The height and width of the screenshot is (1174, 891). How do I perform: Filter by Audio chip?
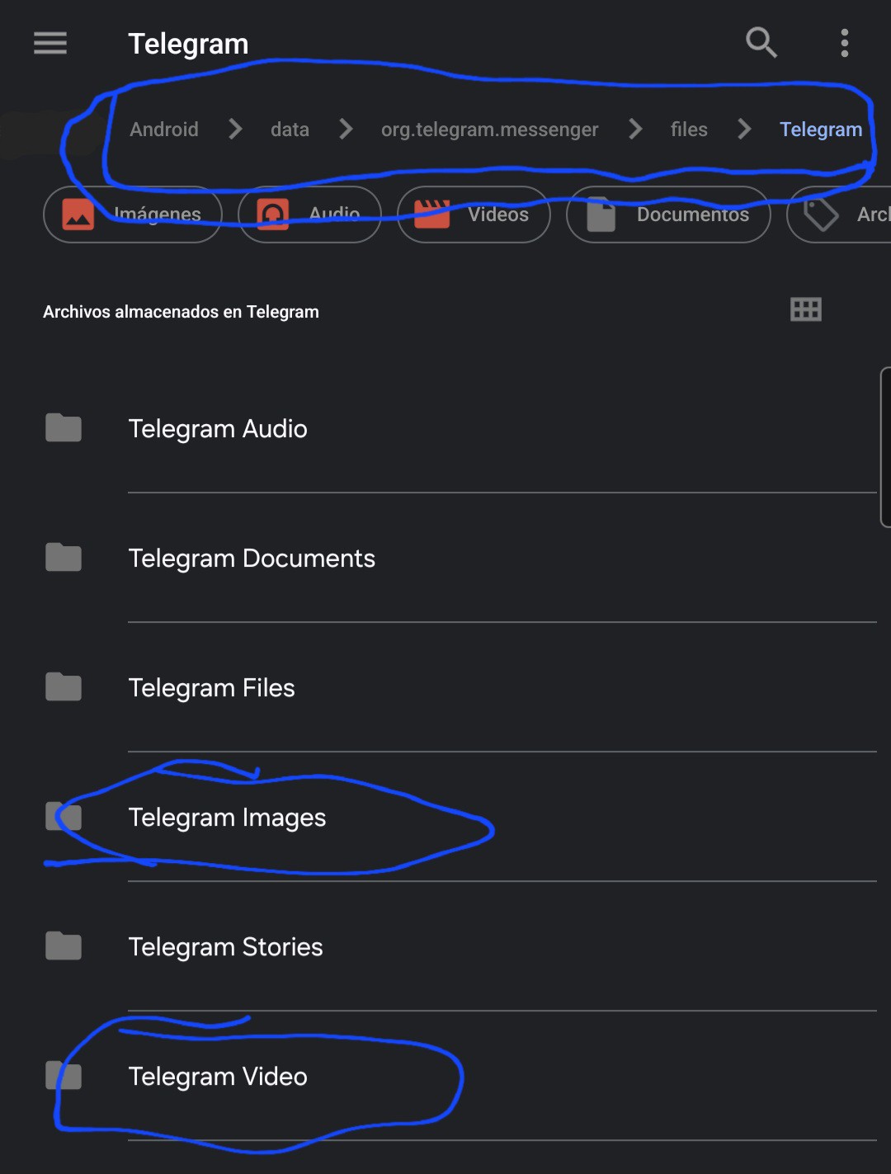(x=309, y=215)
